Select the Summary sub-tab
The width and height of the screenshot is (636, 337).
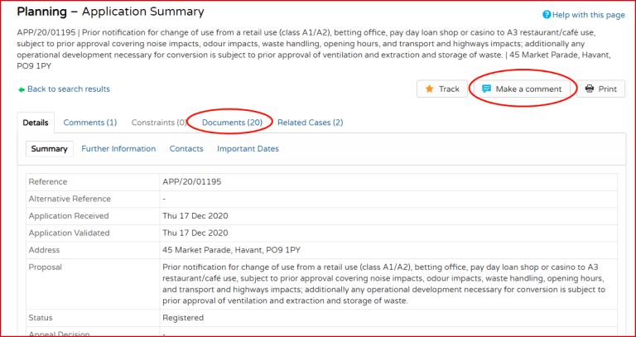[x=49, y=149]
